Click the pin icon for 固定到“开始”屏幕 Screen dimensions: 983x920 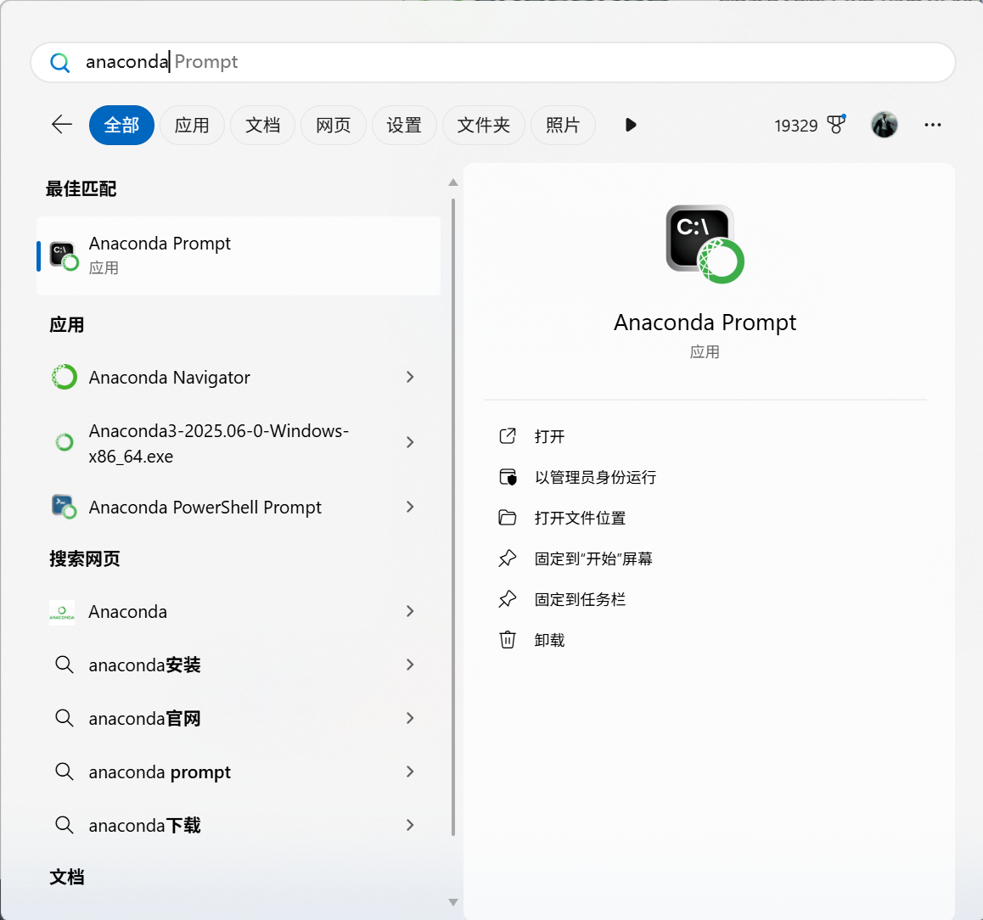507,558
